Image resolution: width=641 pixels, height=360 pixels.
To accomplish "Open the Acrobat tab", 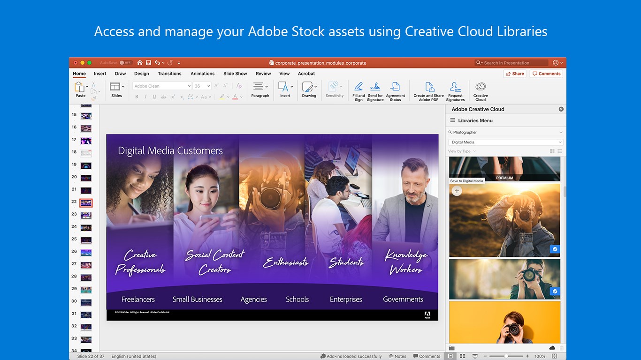I will 306,74.
